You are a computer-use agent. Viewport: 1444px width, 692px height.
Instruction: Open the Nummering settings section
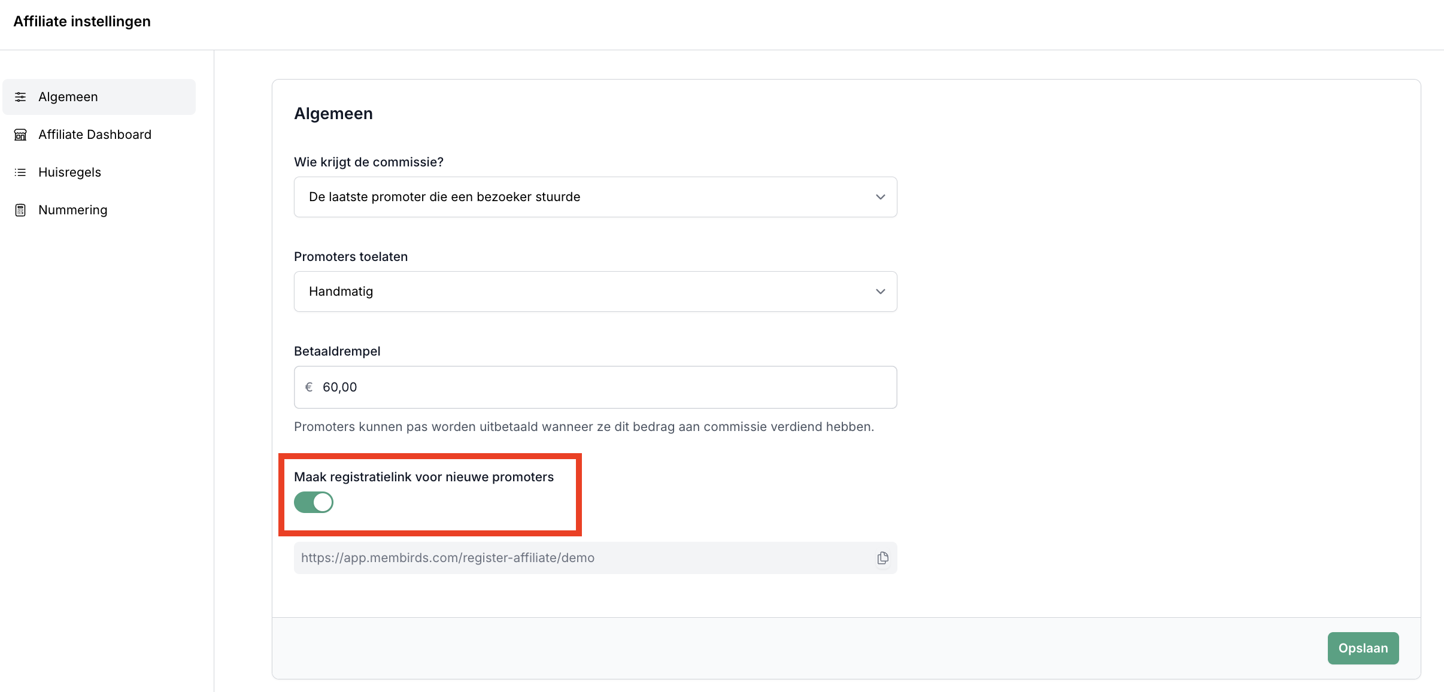click(73, 210)
